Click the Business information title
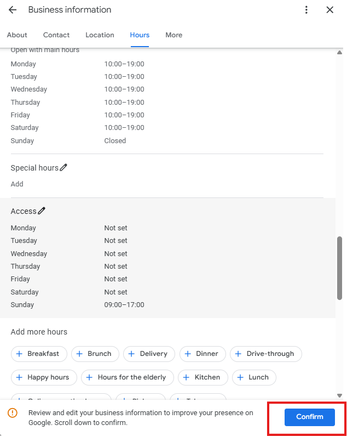This screenshot has height=436, width=347. 70,10
